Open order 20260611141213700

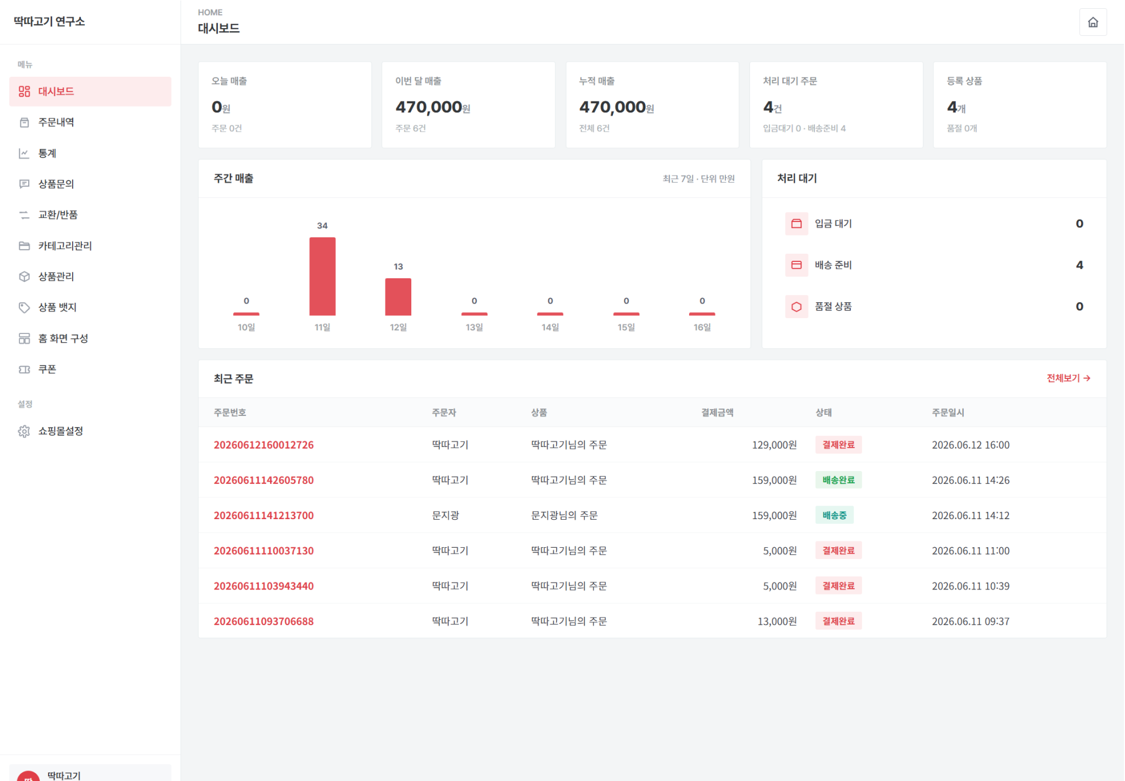[264, 516]
